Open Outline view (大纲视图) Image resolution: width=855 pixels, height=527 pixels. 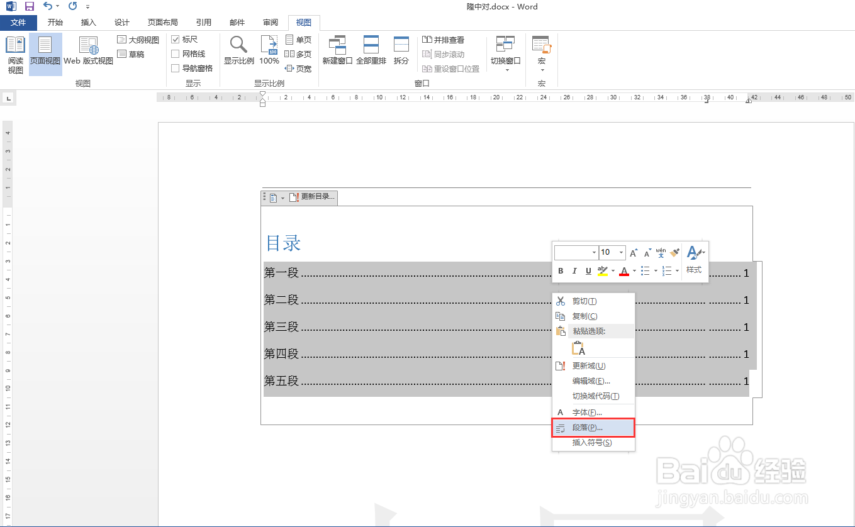point(138,40)
